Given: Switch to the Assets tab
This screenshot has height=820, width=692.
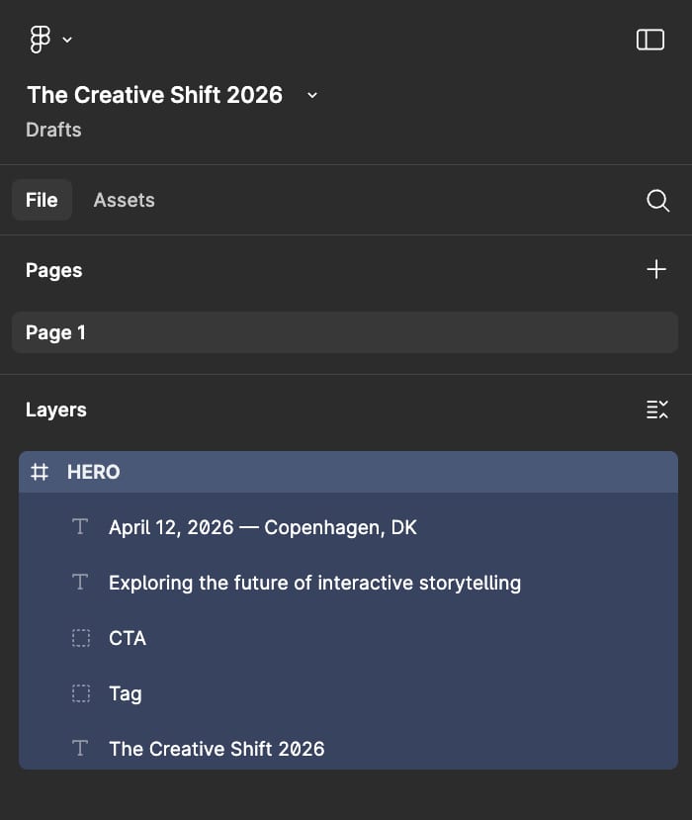Looking at the screenshot, I should click(124, 200).
